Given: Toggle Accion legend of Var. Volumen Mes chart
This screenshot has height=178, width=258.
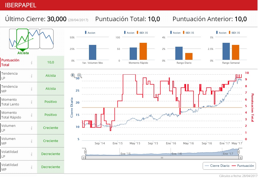Looking at the screenshot, I should point(90,33).
